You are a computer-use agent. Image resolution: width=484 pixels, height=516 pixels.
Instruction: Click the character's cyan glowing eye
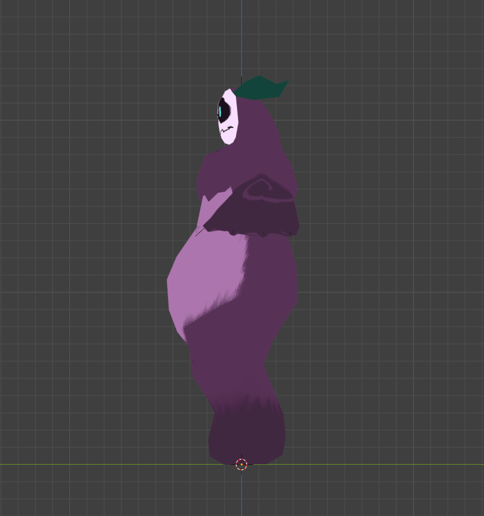(x=220, y=112)
